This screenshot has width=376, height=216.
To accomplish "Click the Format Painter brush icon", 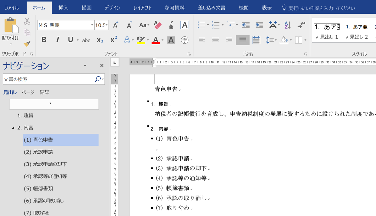I will click(27, 44).
